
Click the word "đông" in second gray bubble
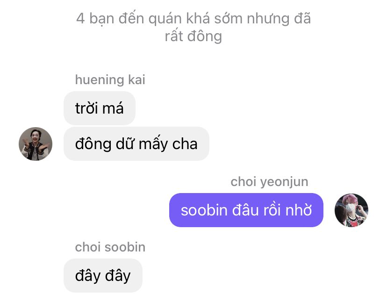(93, 144)
